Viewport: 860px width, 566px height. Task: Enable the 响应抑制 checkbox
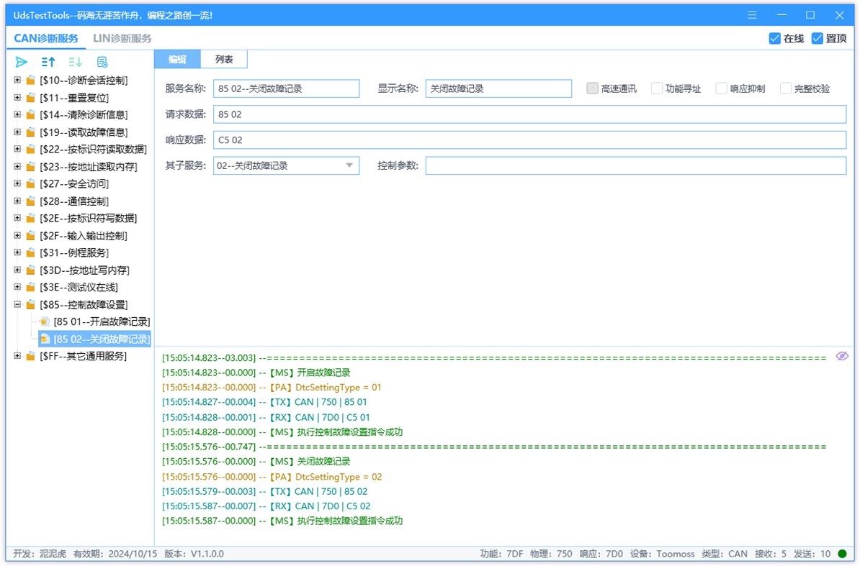click(x=721, y=88)
